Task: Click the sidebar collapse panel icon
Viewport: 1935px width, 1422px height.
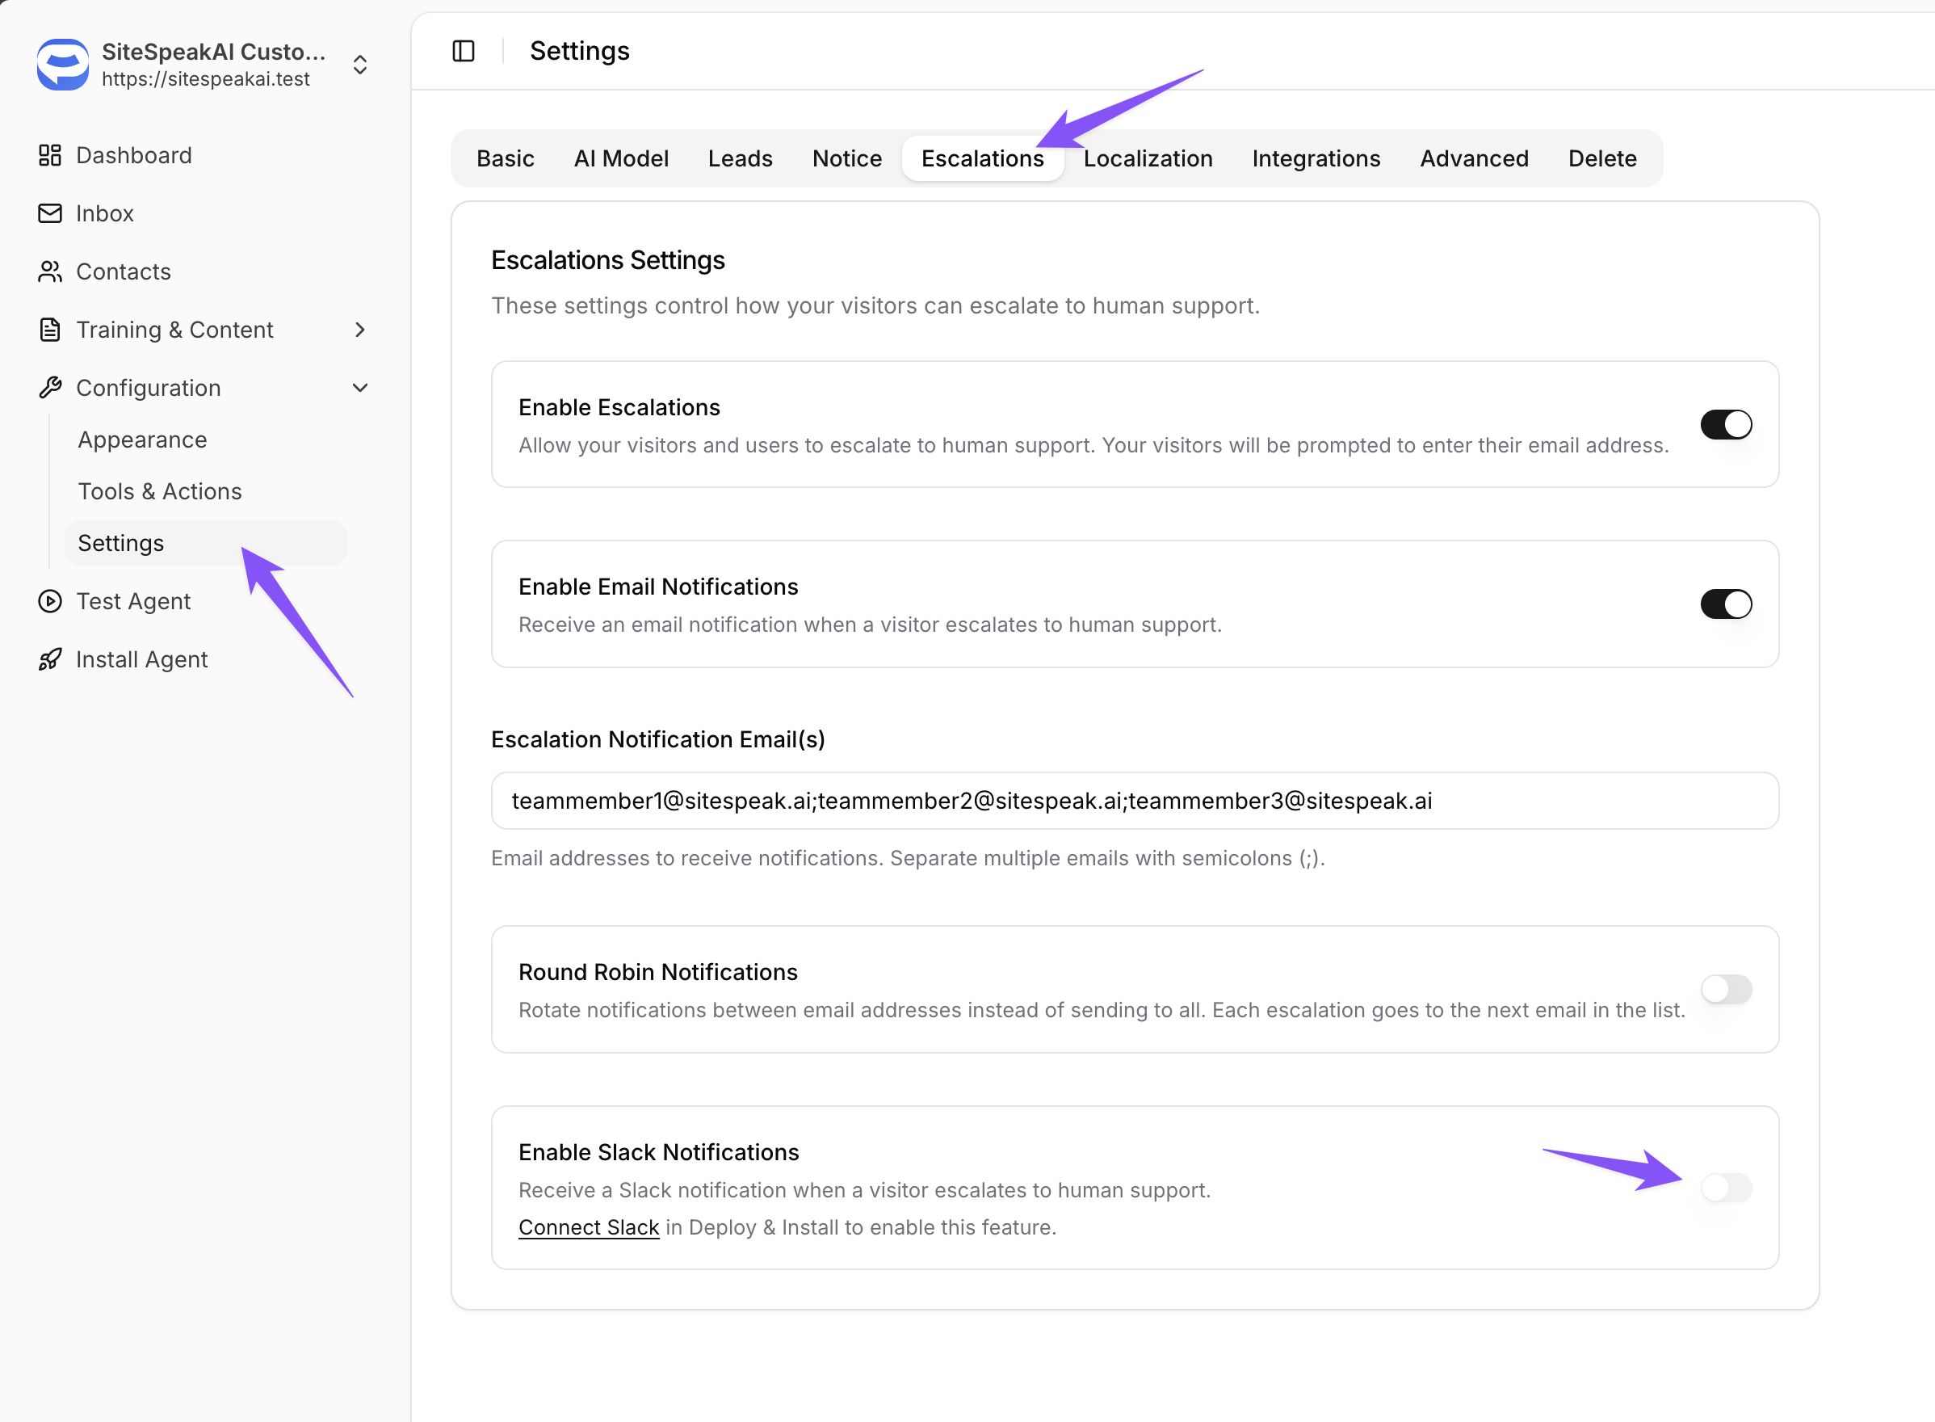Action: pos(463,51)
